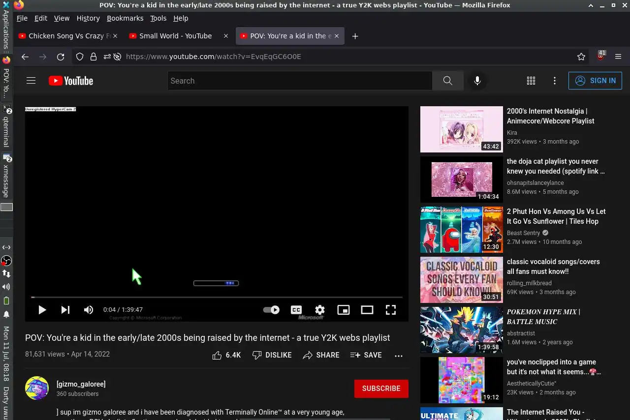This screenshot has height=420, width=630.
Task: Enter full screen mode
Action: (x=391, y=310)
